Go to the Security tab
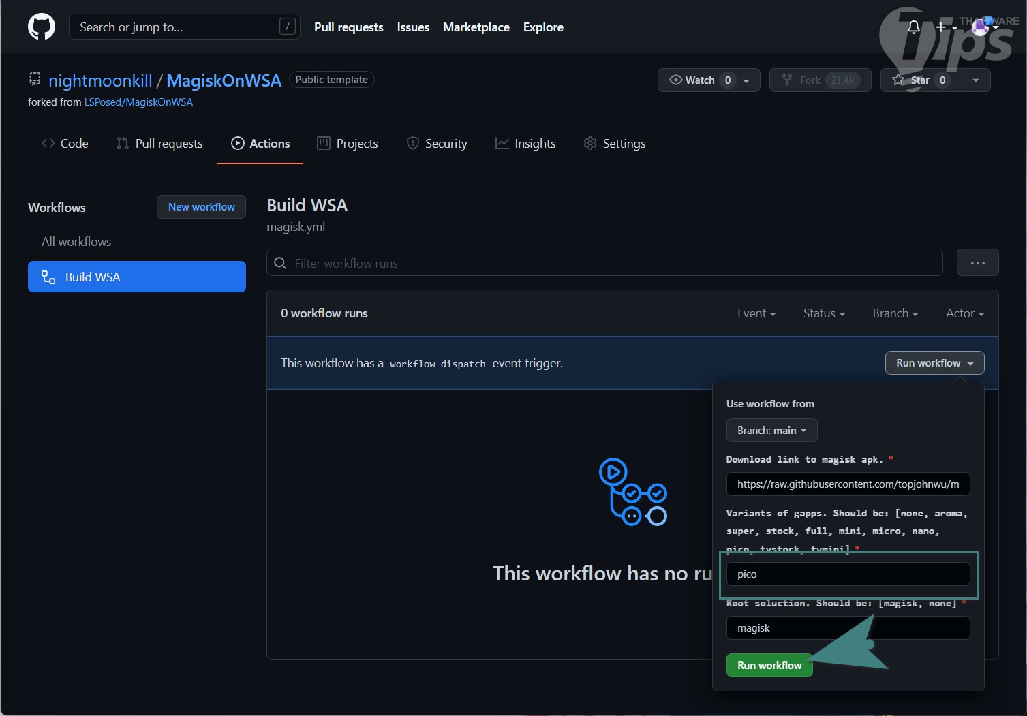This screenshot has height=716, width=1027. (x=437, y=144)
